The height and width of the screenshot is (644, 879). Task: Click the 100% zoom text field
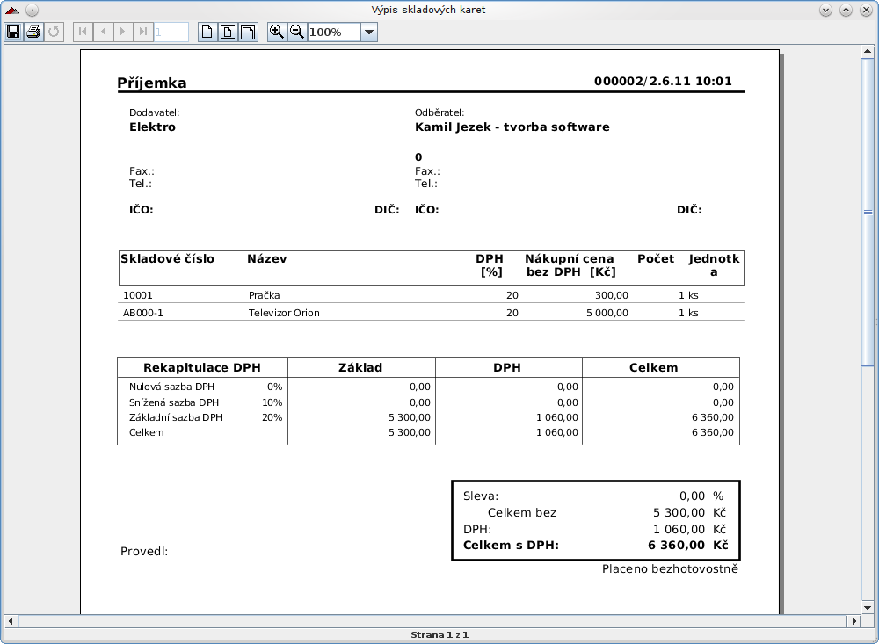pos(333,33)
